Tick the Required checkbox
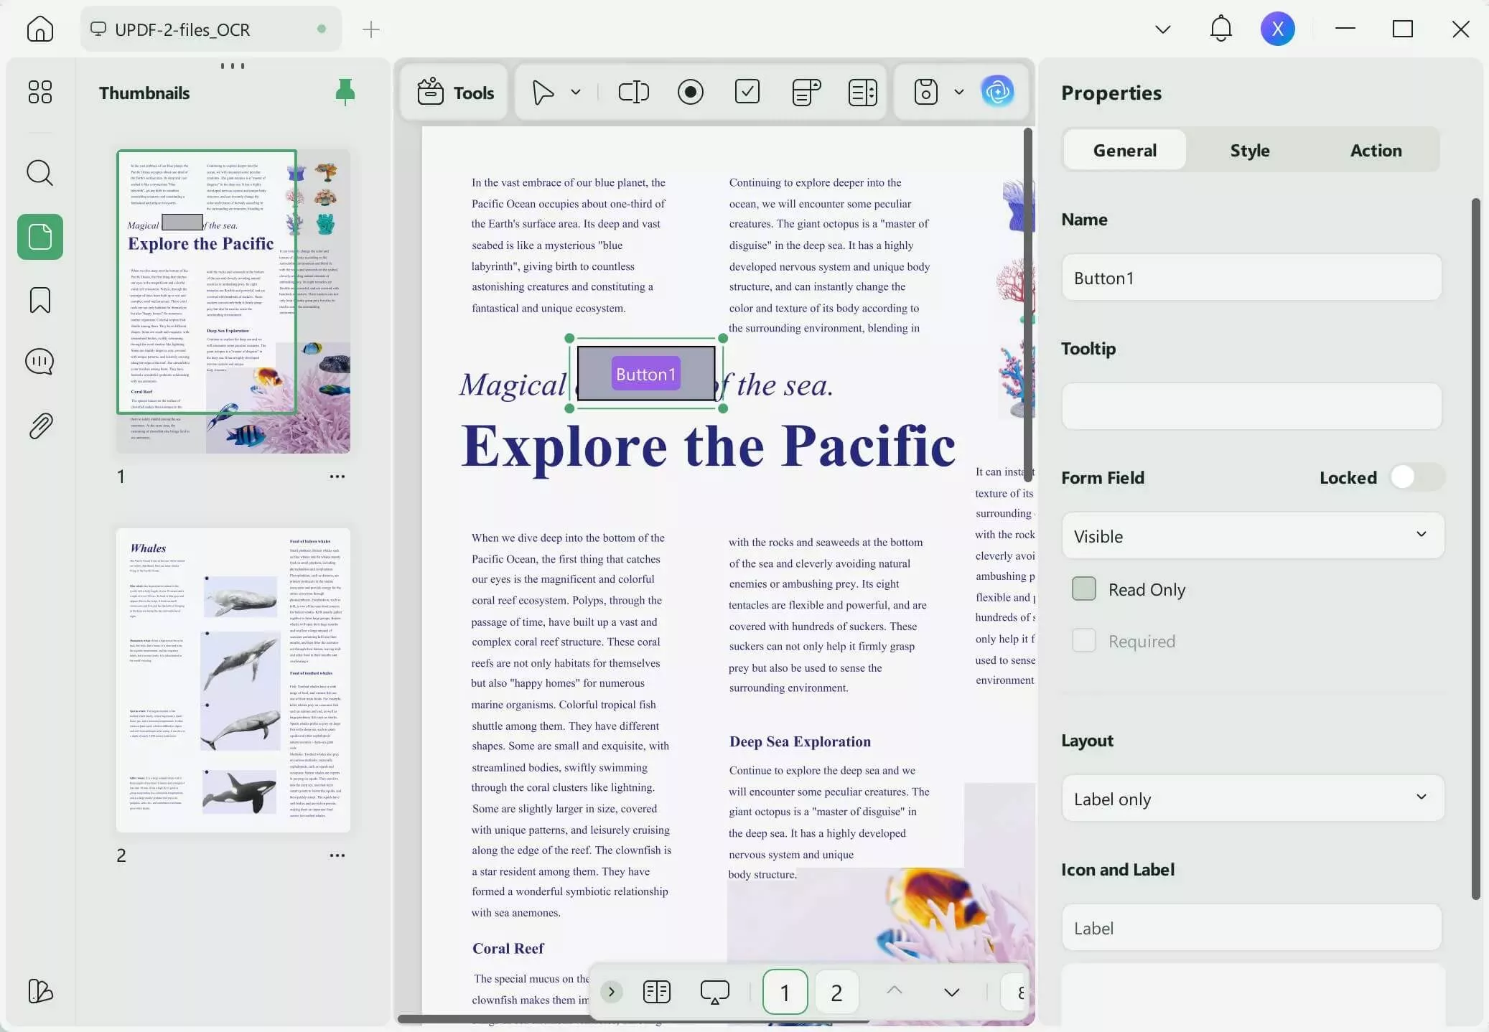 tap(1084, 641)
